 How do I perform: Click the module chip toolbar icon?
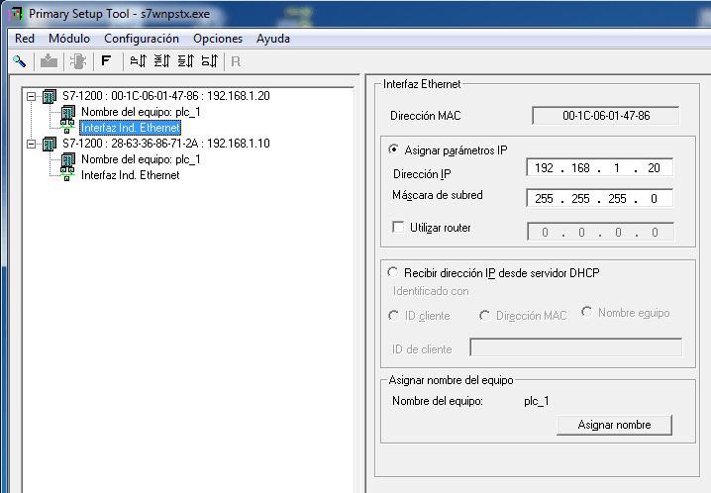tap(78, 61)
